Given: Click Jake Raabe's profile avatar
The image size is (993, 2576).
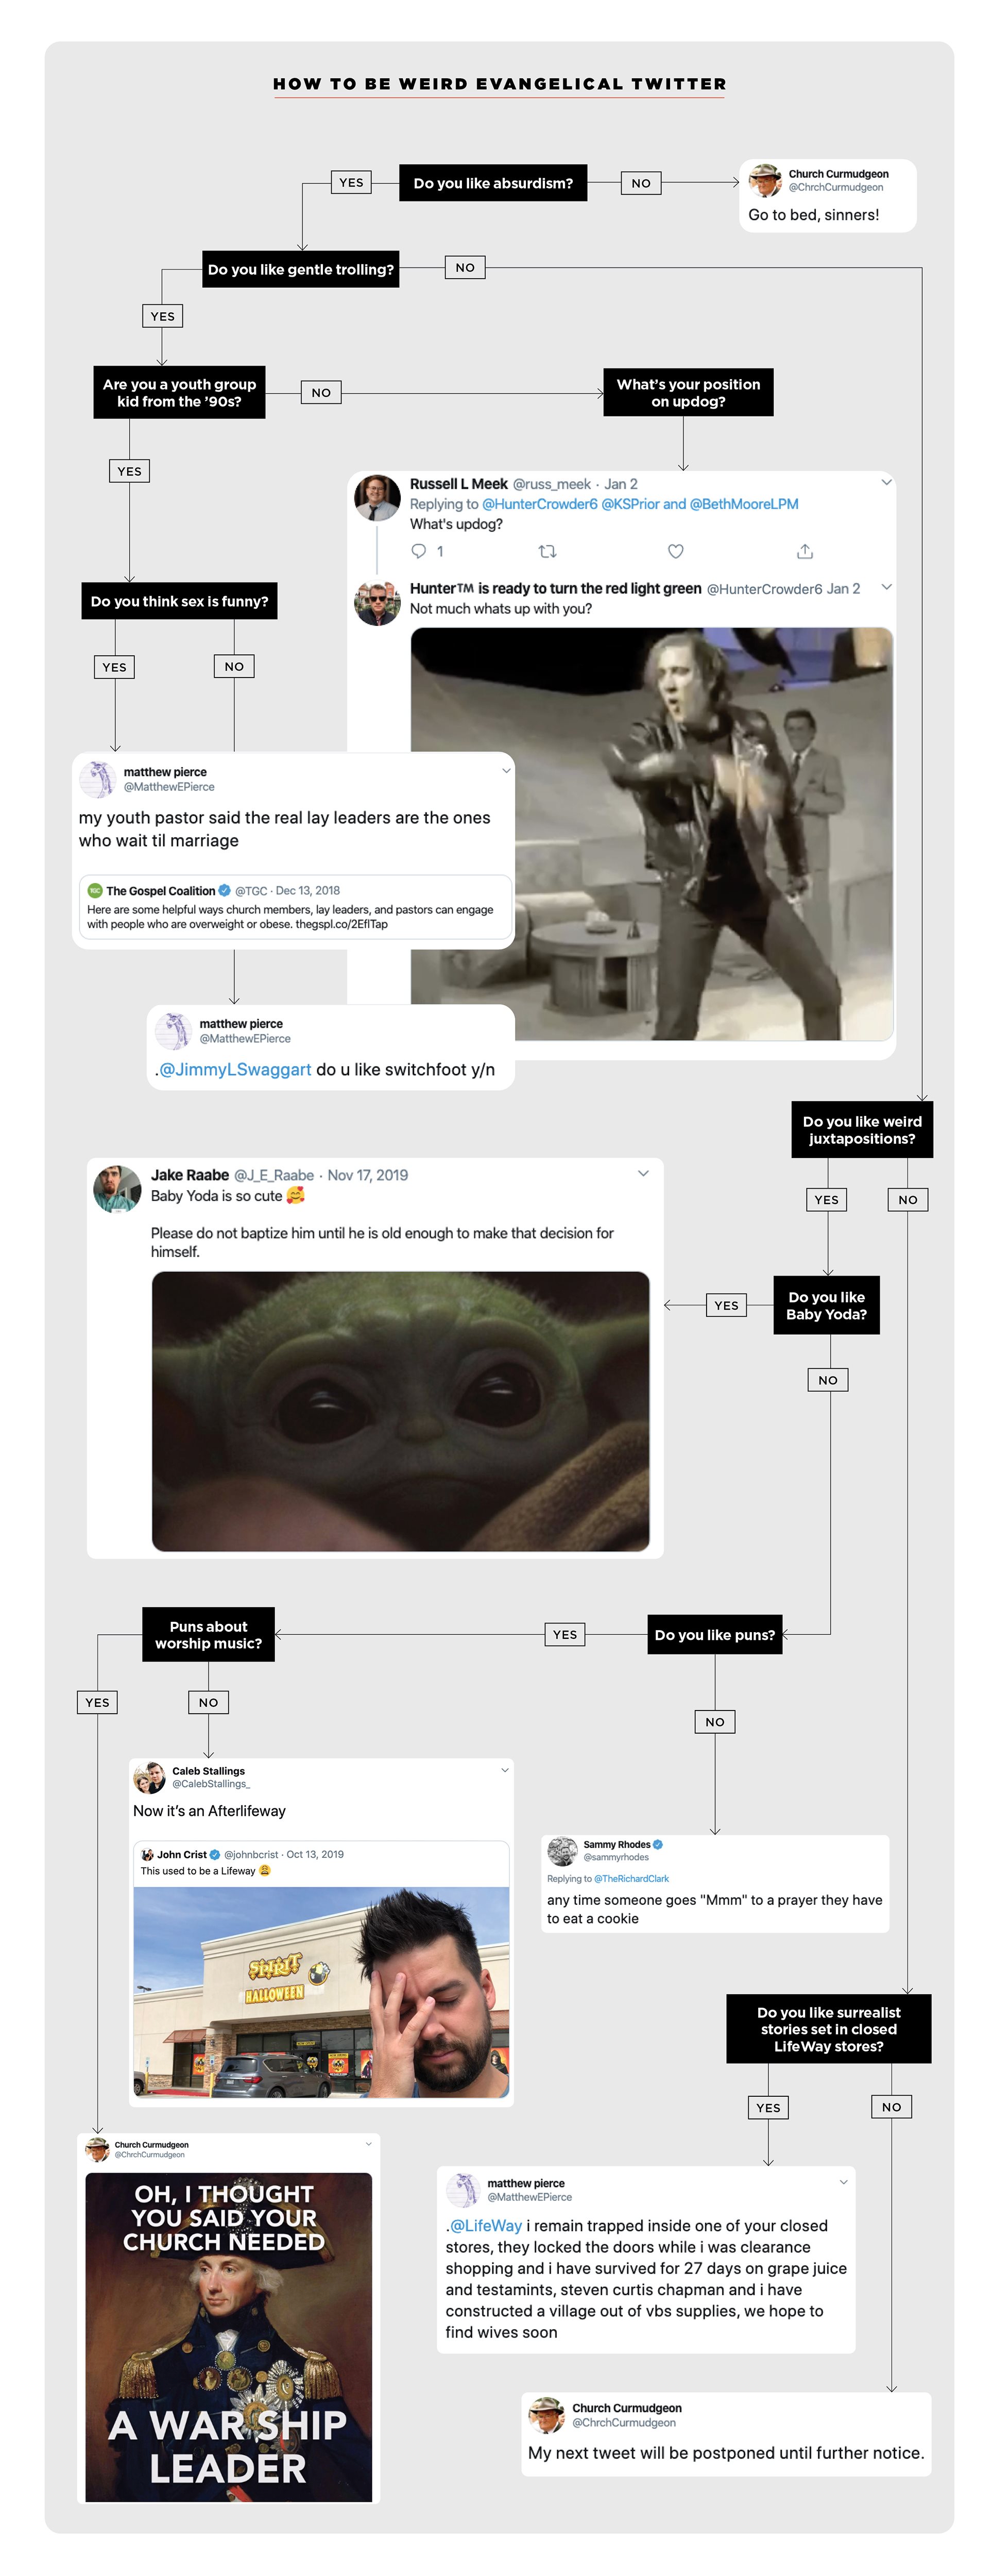Looking at the screenshot, I should pyautogui.click(x=117, y=1188).
